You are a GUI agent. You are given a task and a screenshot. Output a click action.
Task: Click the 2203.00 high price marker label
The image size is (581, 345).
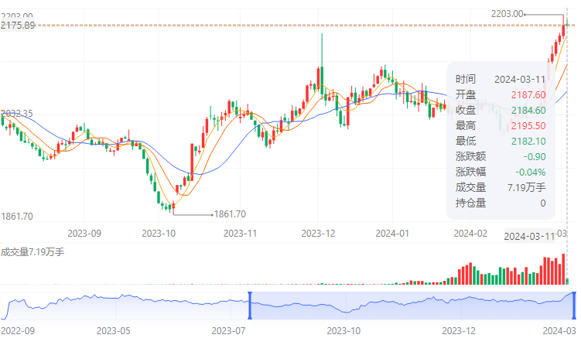(508, 14)
